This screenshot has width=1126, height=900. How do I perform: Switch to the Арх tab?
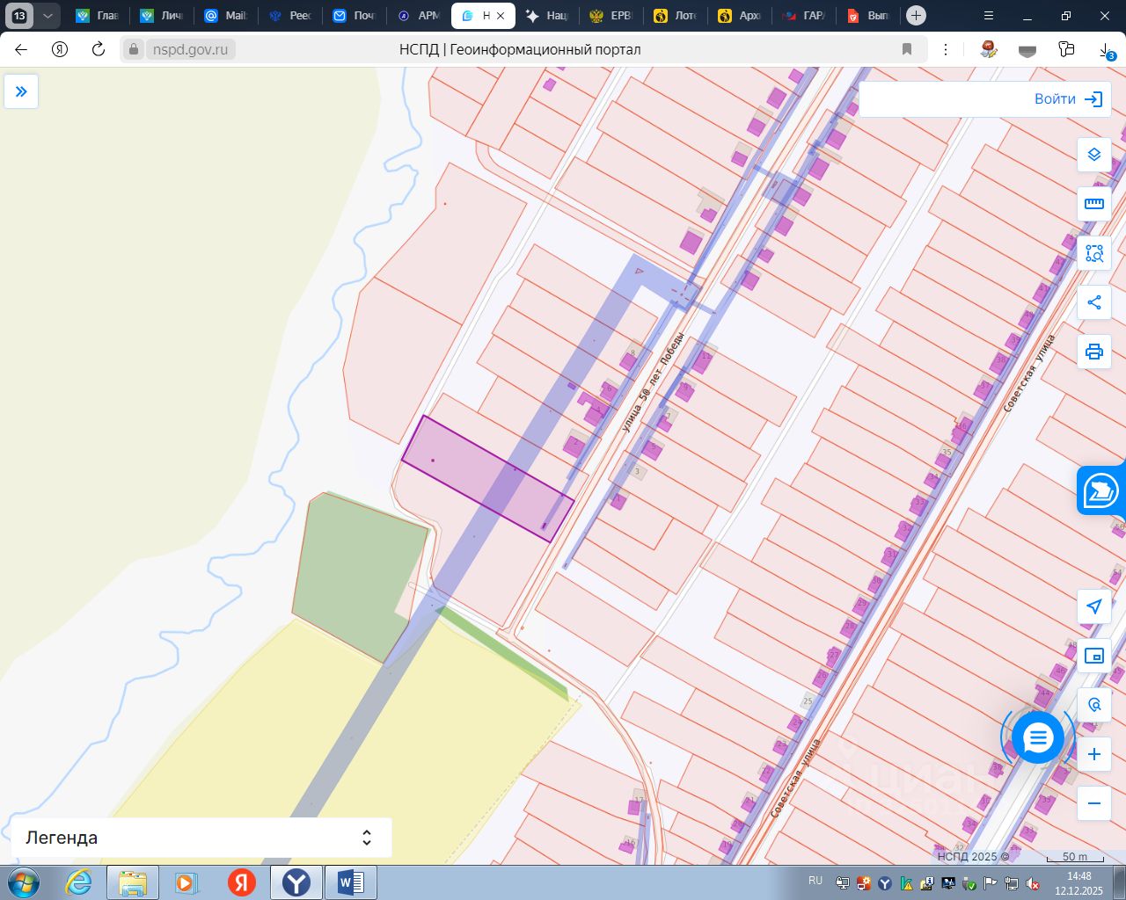point(740,16)
